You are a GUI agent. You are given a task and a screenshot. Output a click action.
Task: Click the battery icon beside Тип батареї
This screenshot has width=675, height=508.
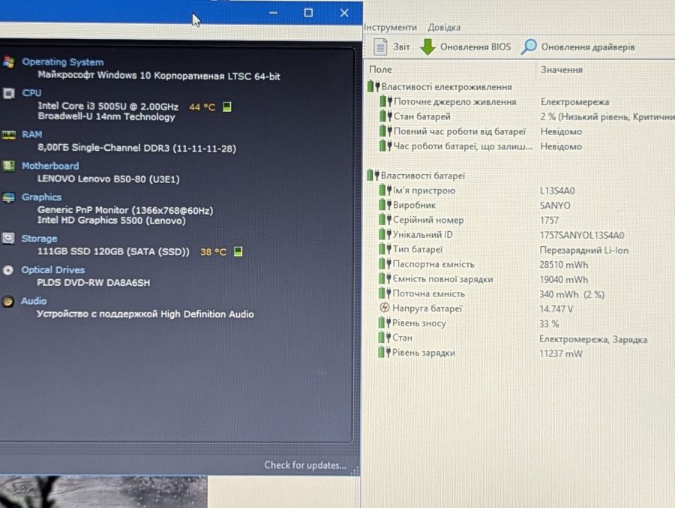click(385, 249)
